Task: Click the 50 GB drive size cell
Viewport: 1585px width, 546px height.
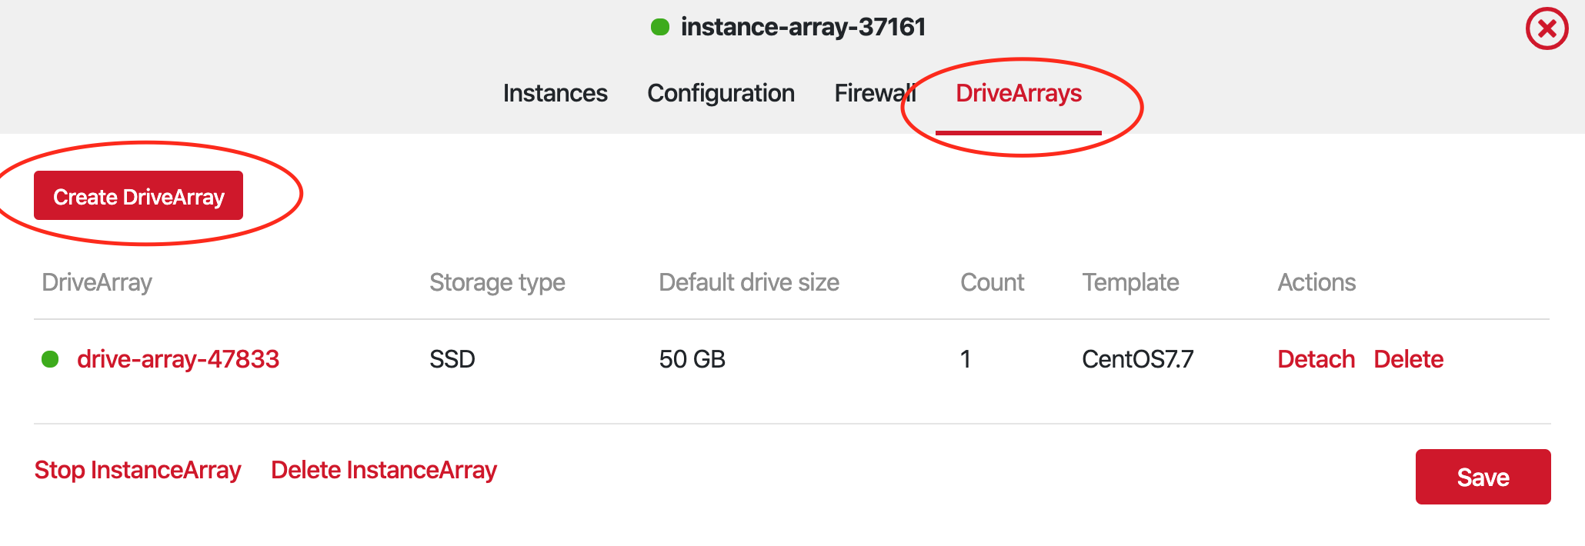Action: click(692, 359)
